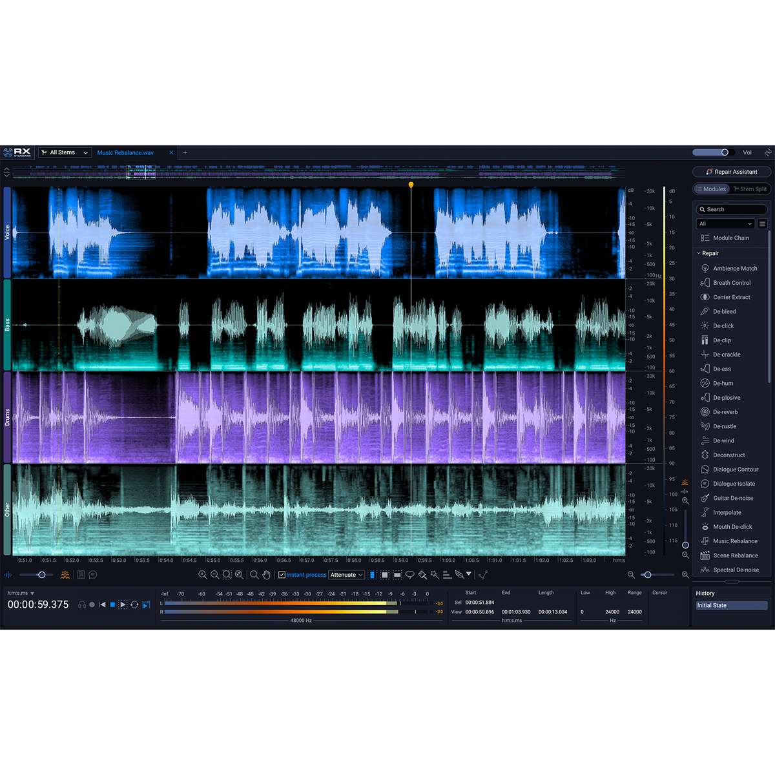Image resolution: width=775 pixels, height=775 pixels.
Task: Enable Instant process mode
Action: coord(282,574)
